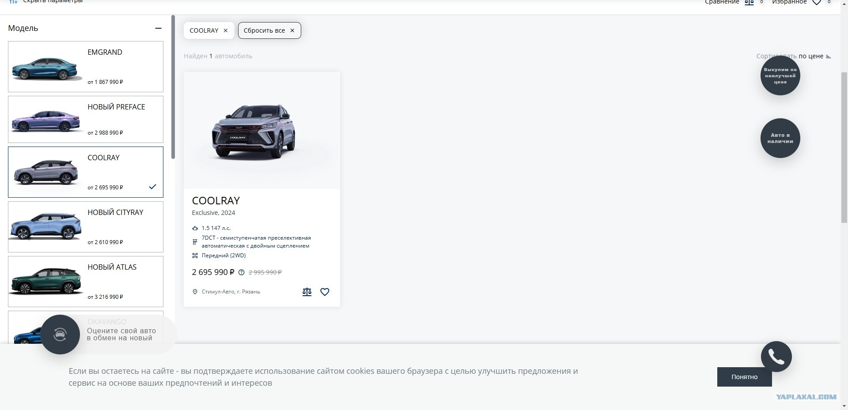The width and height of the screenshot is (848, 410).
Task: Click the crossed-out 2 995 990 ₽ old price
Action: click(x=265, y=272)
